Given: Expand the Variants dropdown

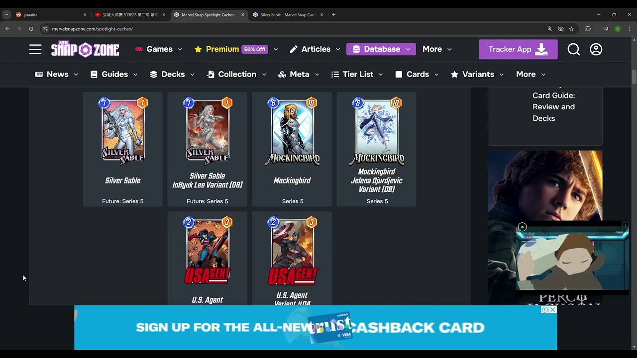Looking at the screenshot, I should pos(477,74).
